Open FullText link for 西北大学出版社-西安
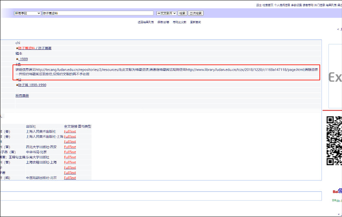The height and width of the screenshot is (217, 342). coord(70,147)
